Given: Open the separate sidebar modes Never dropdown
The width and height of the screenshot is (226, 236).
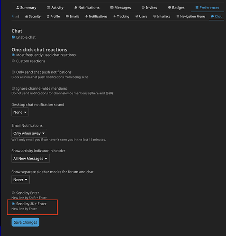Looking at the screenshot, I should tap(20, 180).
